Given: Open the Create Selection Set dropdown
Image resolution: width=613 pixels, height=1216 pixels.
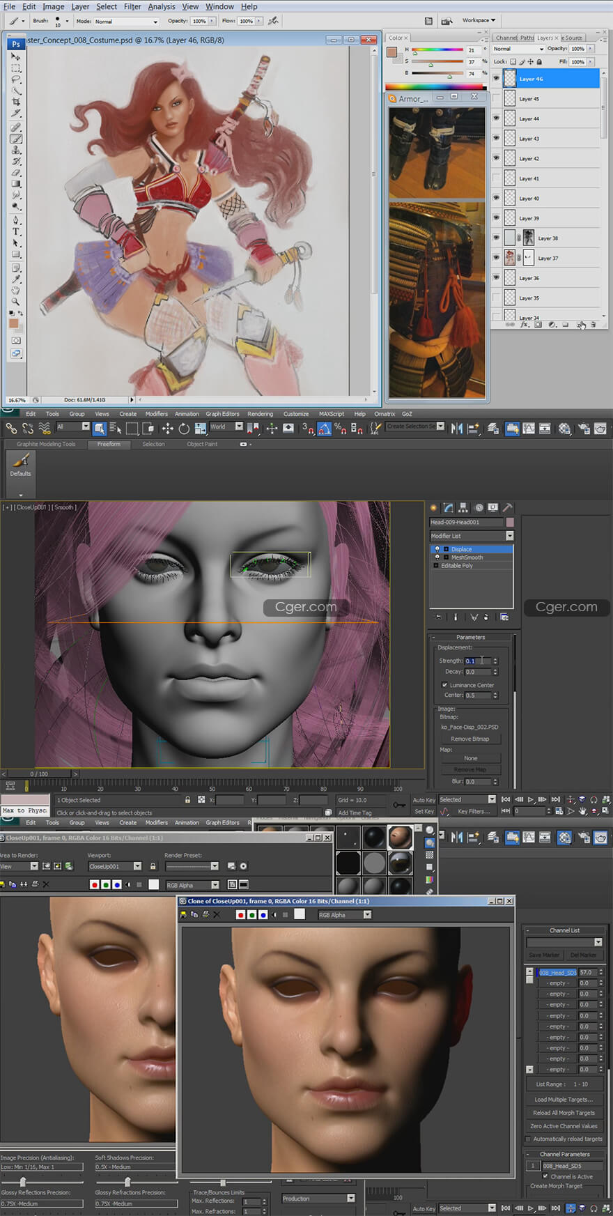Looking at the screenshot, I should click(x=415, y=426).
